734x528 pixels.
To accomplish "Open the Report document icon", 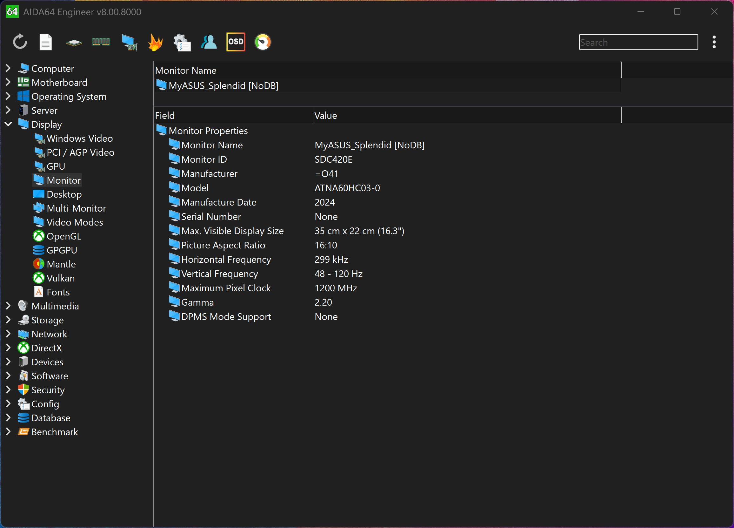I will [46, 42].
